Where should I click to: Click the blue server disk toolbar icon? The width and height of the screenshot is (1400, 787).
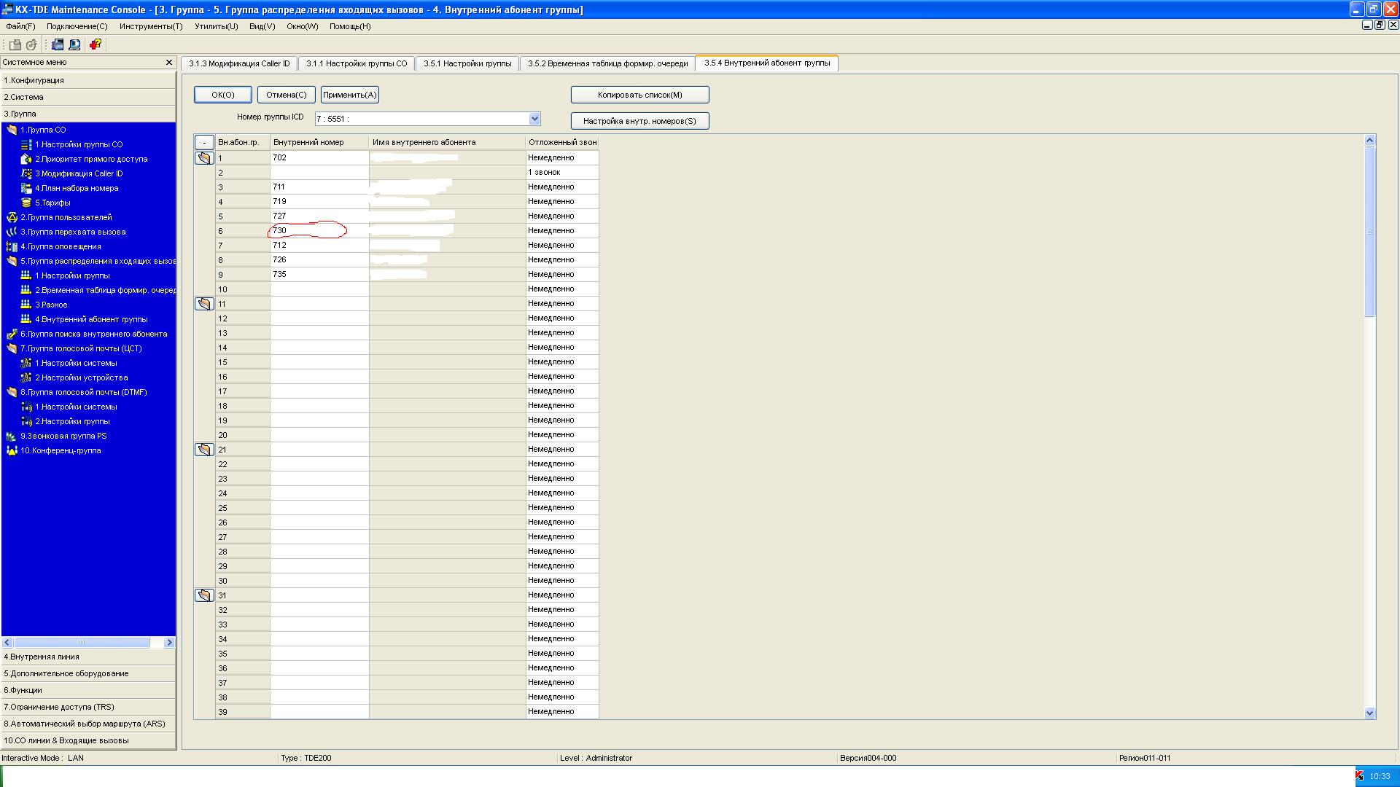pyautogui.click(x=58, y=44)
